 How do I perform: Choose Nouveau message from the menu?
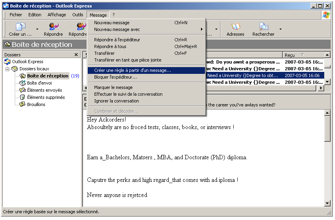click(x=147, y=23)
